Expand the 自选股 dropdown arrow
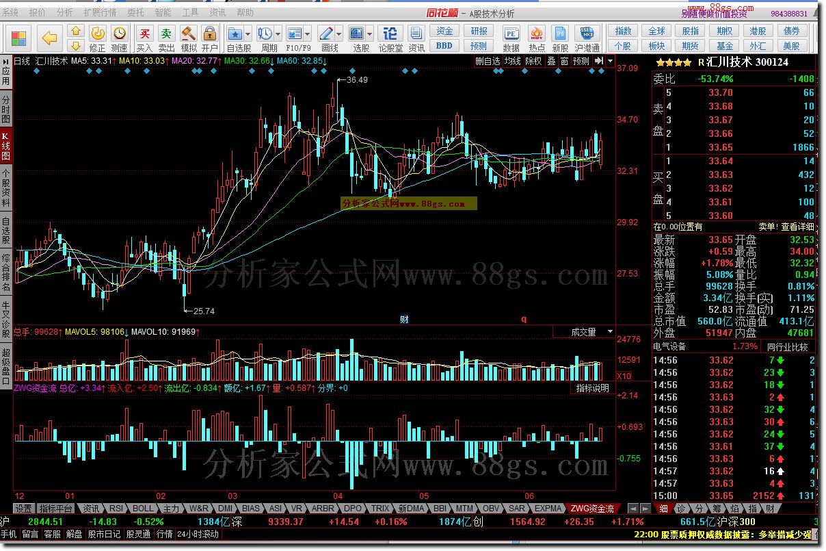The image size is (826, 551). pyautogui.click(x=249, y=34)
